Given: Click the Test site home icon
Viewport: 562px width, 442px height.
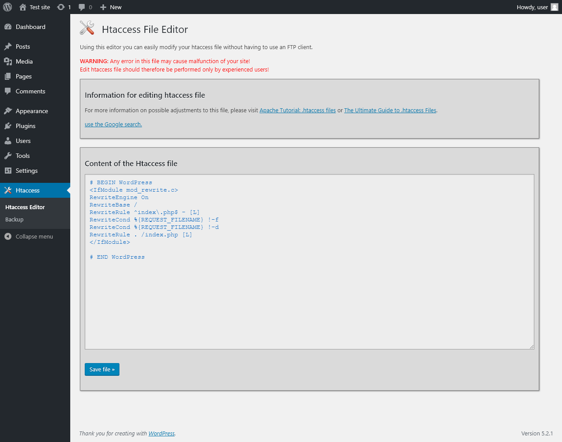Looking at the screenshot, I should (23, 7).
